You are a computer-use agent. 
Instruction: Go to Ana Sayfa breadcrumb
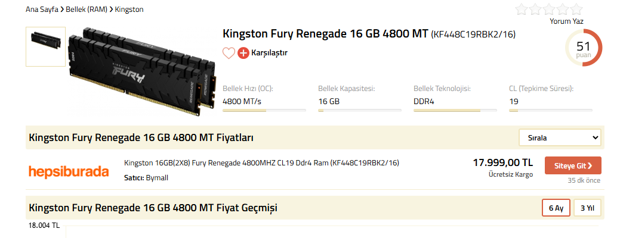point(42,10)
